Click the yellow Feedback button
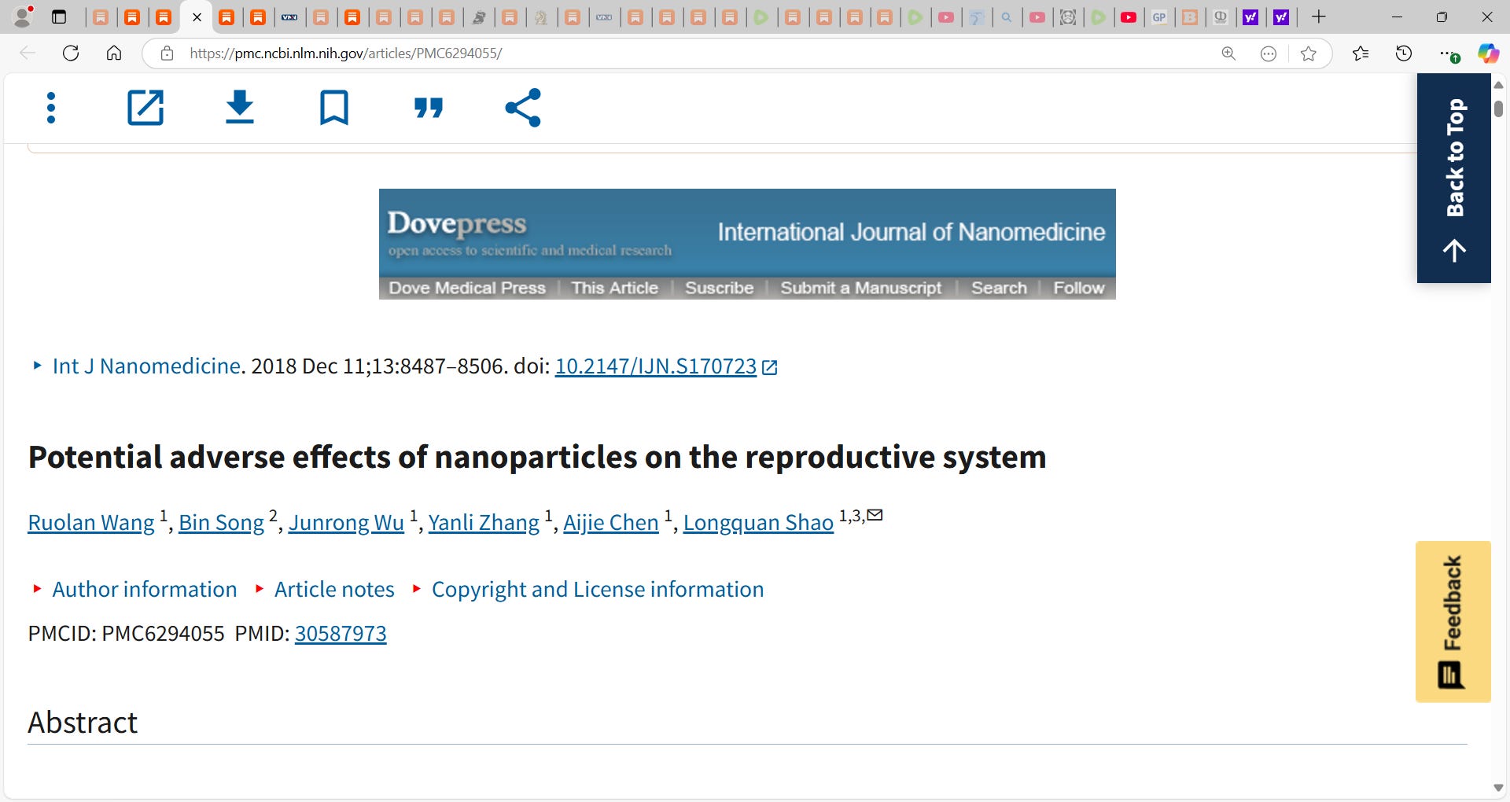The width and height of the screenshot is (1510, 802). tap(1453, 621)
